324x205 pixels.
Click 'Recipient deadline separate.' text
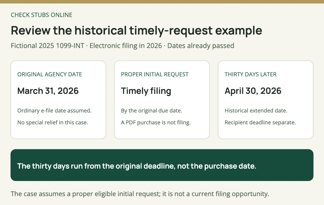click(260, 122)
